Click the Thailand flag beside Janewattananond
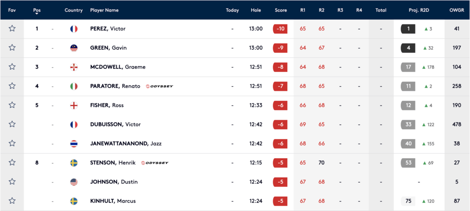 point(74,144)
